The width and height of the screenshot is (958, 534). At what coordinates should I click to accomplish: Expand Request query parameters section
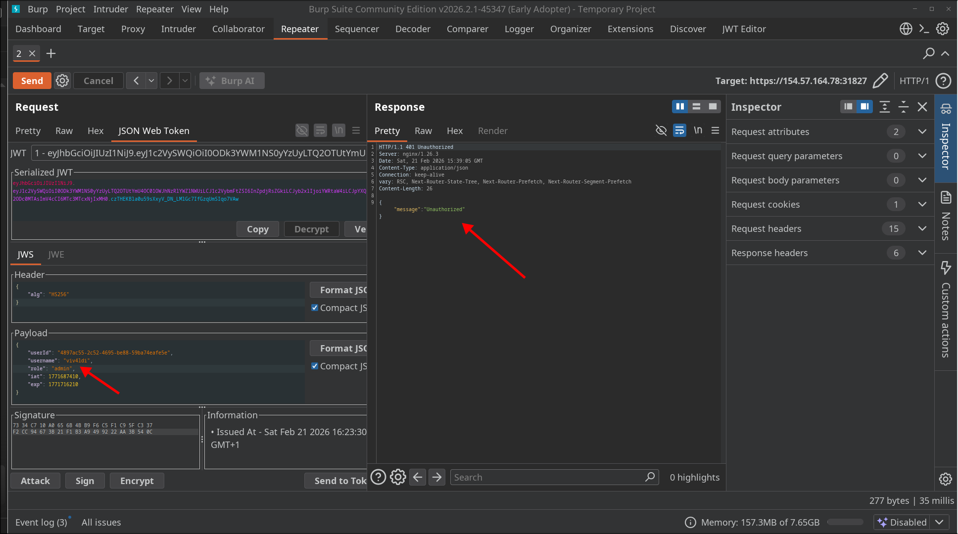click(922, 156)
